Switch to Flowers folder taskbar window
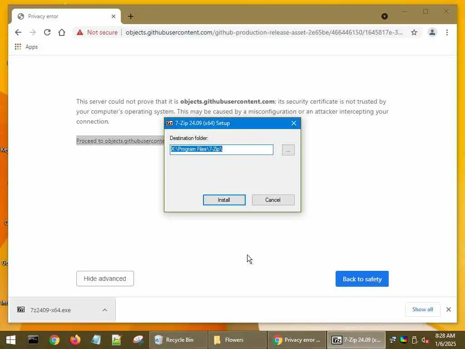The height and width of the screenshot is (349, 465). point(237,340)
